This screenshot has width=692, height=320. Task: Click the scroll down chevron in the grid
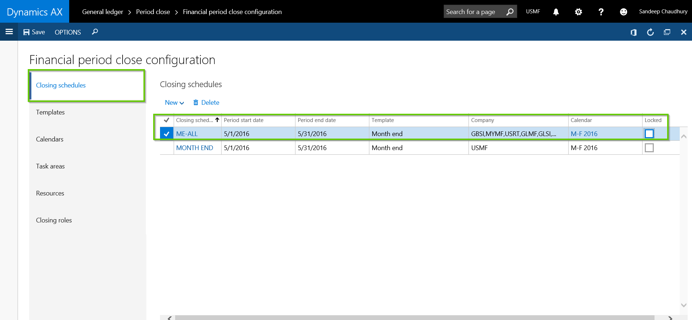tap(683, 305)
